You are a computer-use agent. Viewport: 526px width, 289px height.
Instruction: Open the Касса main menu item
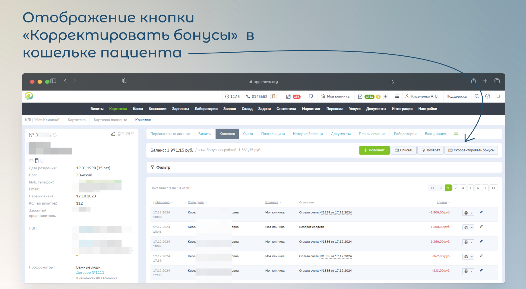[x=138, y=109]
